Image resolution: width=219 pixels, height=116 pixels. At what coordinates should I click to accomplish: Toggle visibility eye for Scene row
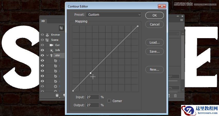42,40
